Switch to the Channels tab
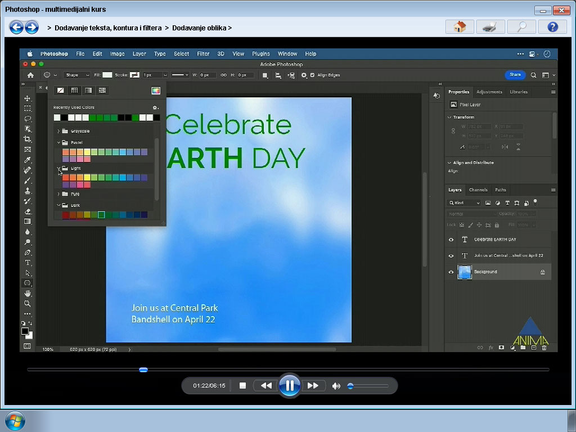This screenshot has width=576, height=432. click(478, 190)
